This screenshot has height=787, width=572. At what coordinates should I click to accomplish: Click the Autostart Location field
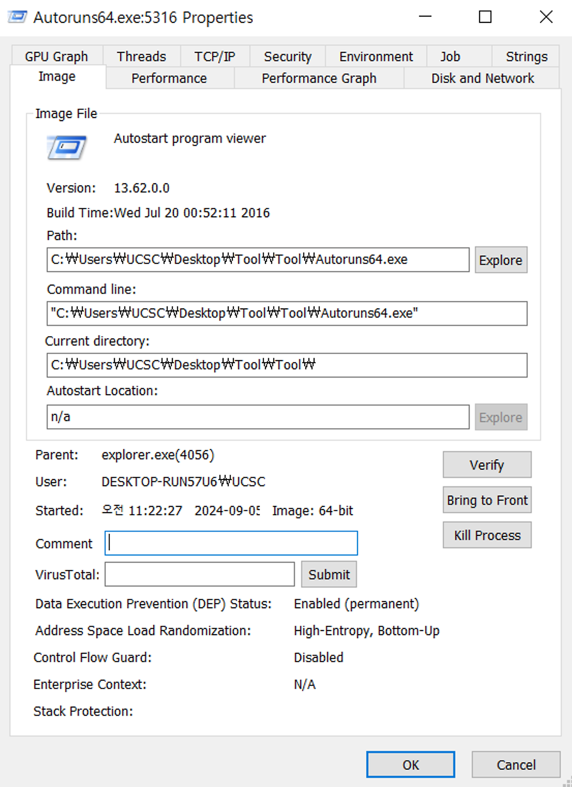click(x=258, y=417)
